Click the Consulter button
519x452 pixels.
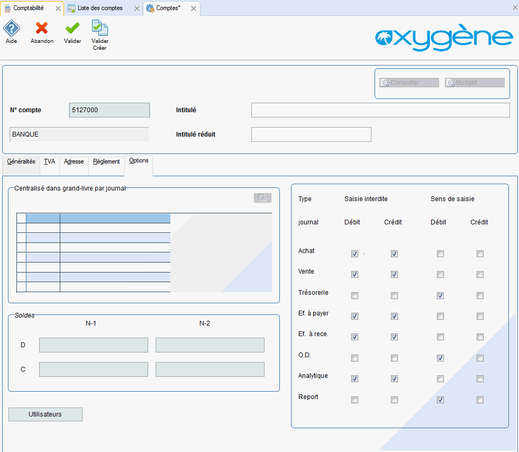[409, 83]
